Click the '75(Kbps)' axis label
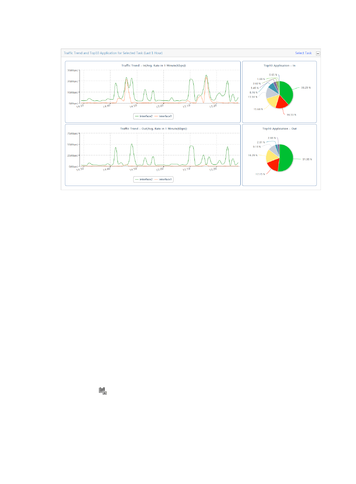Screen dimensions: 356x484 tap(72, 133)
